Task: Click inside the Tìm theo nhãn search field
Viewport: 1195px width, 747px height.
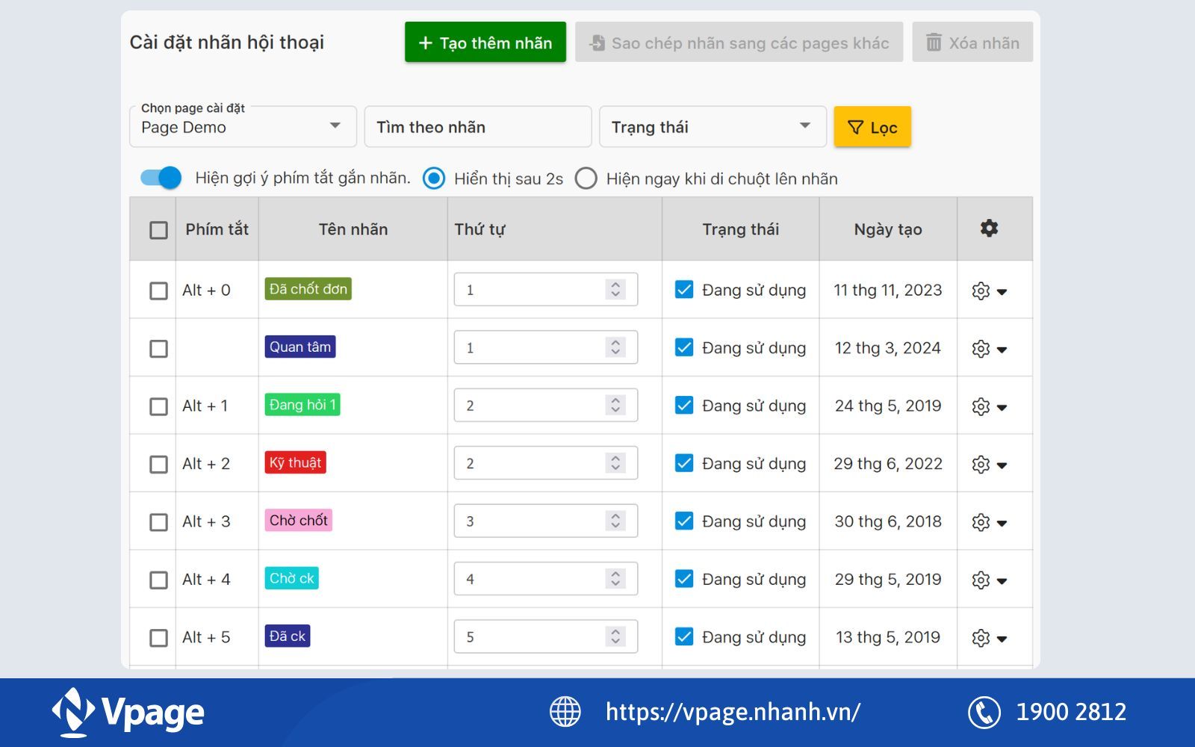Action: pos(478,126)
